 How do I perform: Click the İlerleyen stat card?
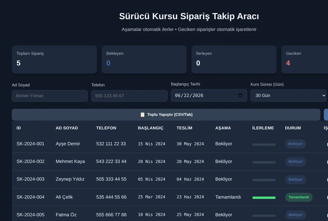234,59
